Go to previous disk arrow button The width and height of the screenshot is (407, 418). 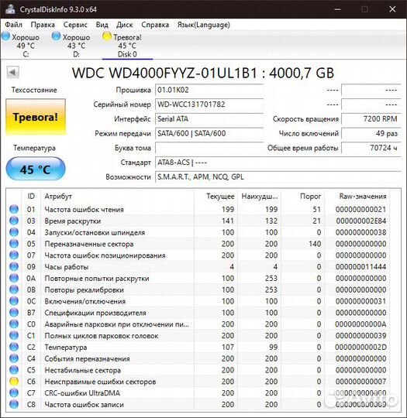coord(13,72)
